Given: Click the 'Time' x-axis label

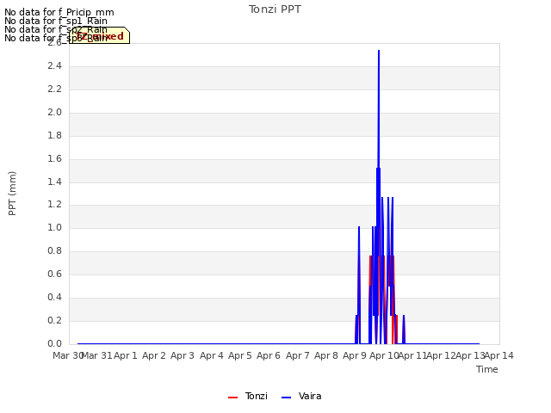Looking at the screenshot, I should click(x=487, y=369).
